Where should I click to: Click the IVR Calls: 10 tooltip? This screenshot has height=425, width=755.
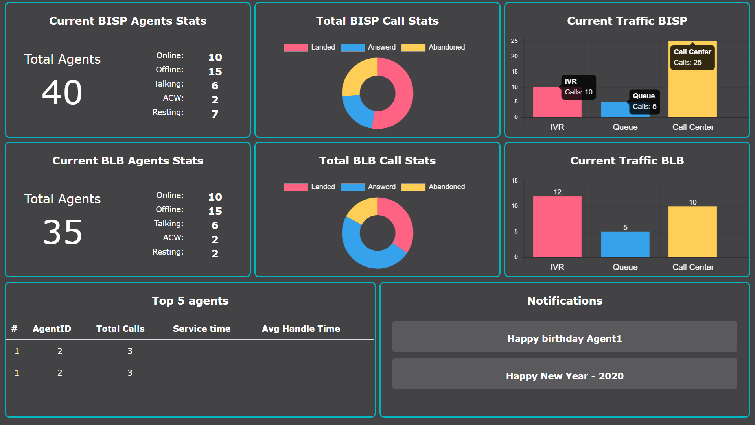pyautogui.click(x=578, y=87)
